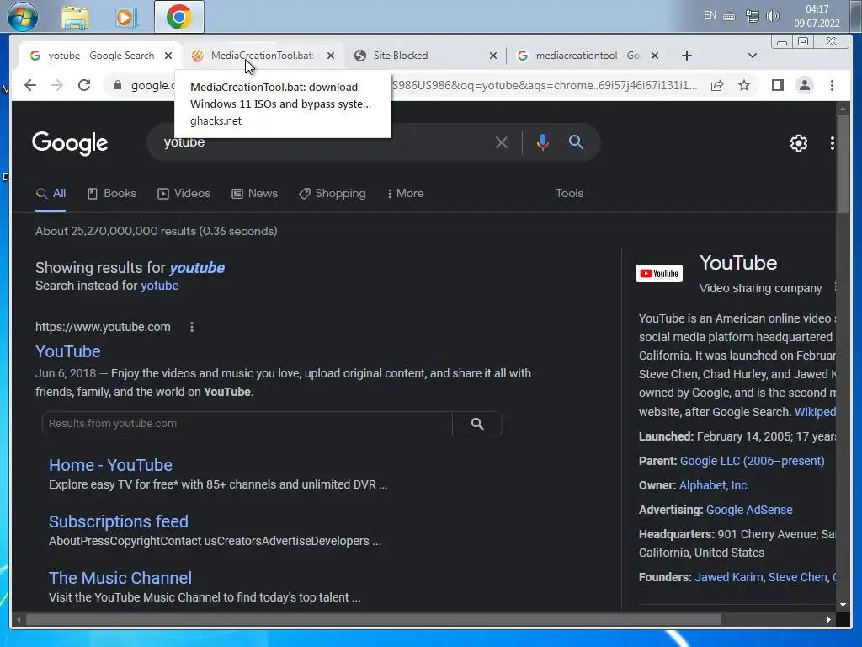The image size is (862, 647).
Task: Open result options beside youtube.com URL
Action: coord(191,328)
